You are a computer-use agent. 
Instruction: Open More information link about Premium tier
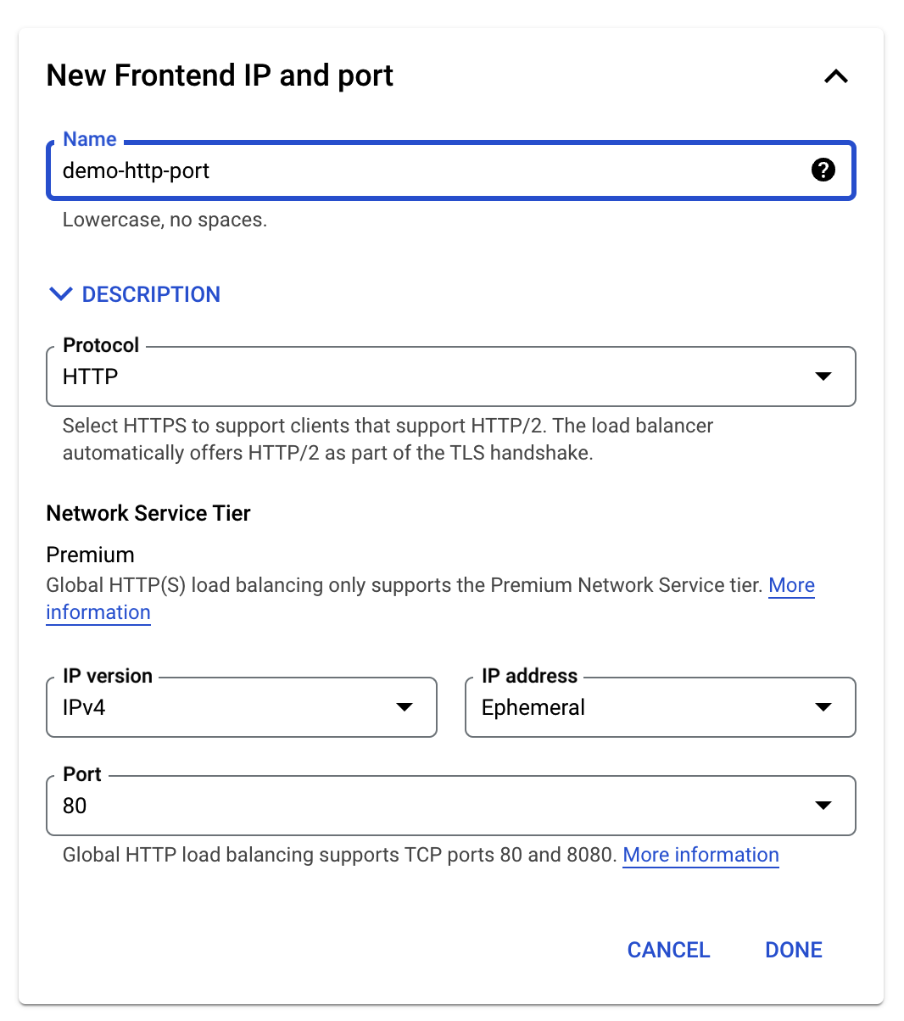coord(791,585)
